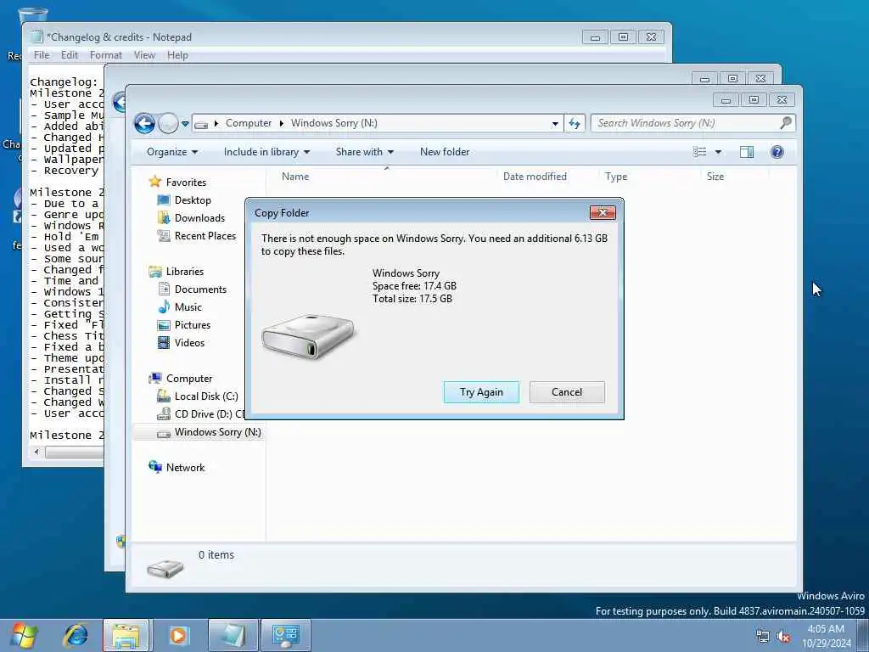Viewport: 869px width, 652px height.
Task: Sort by the Name column header
Action: click(x=294, y=177)
